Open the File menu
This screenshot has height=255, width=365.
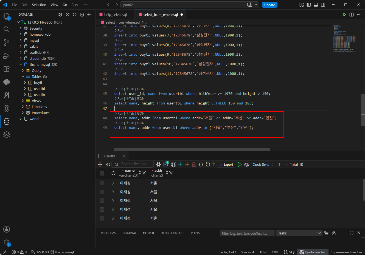point(15,5)
